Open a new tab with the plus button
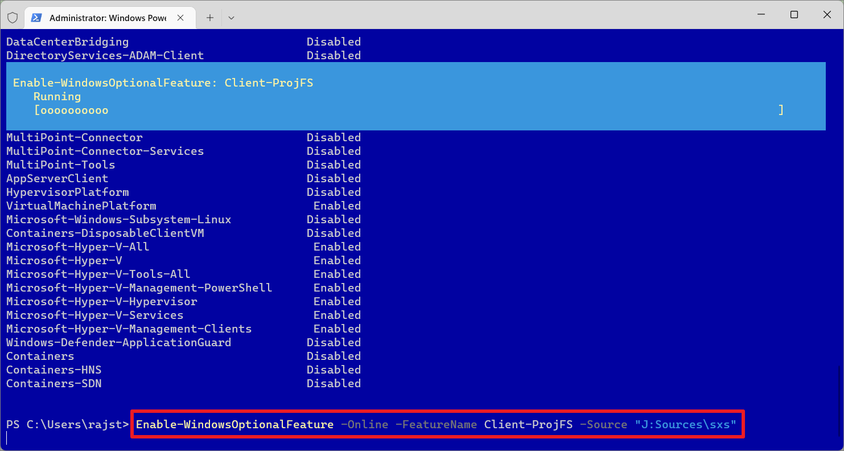The width and height of the screenshot is (844, 451). tap(210, 17)
